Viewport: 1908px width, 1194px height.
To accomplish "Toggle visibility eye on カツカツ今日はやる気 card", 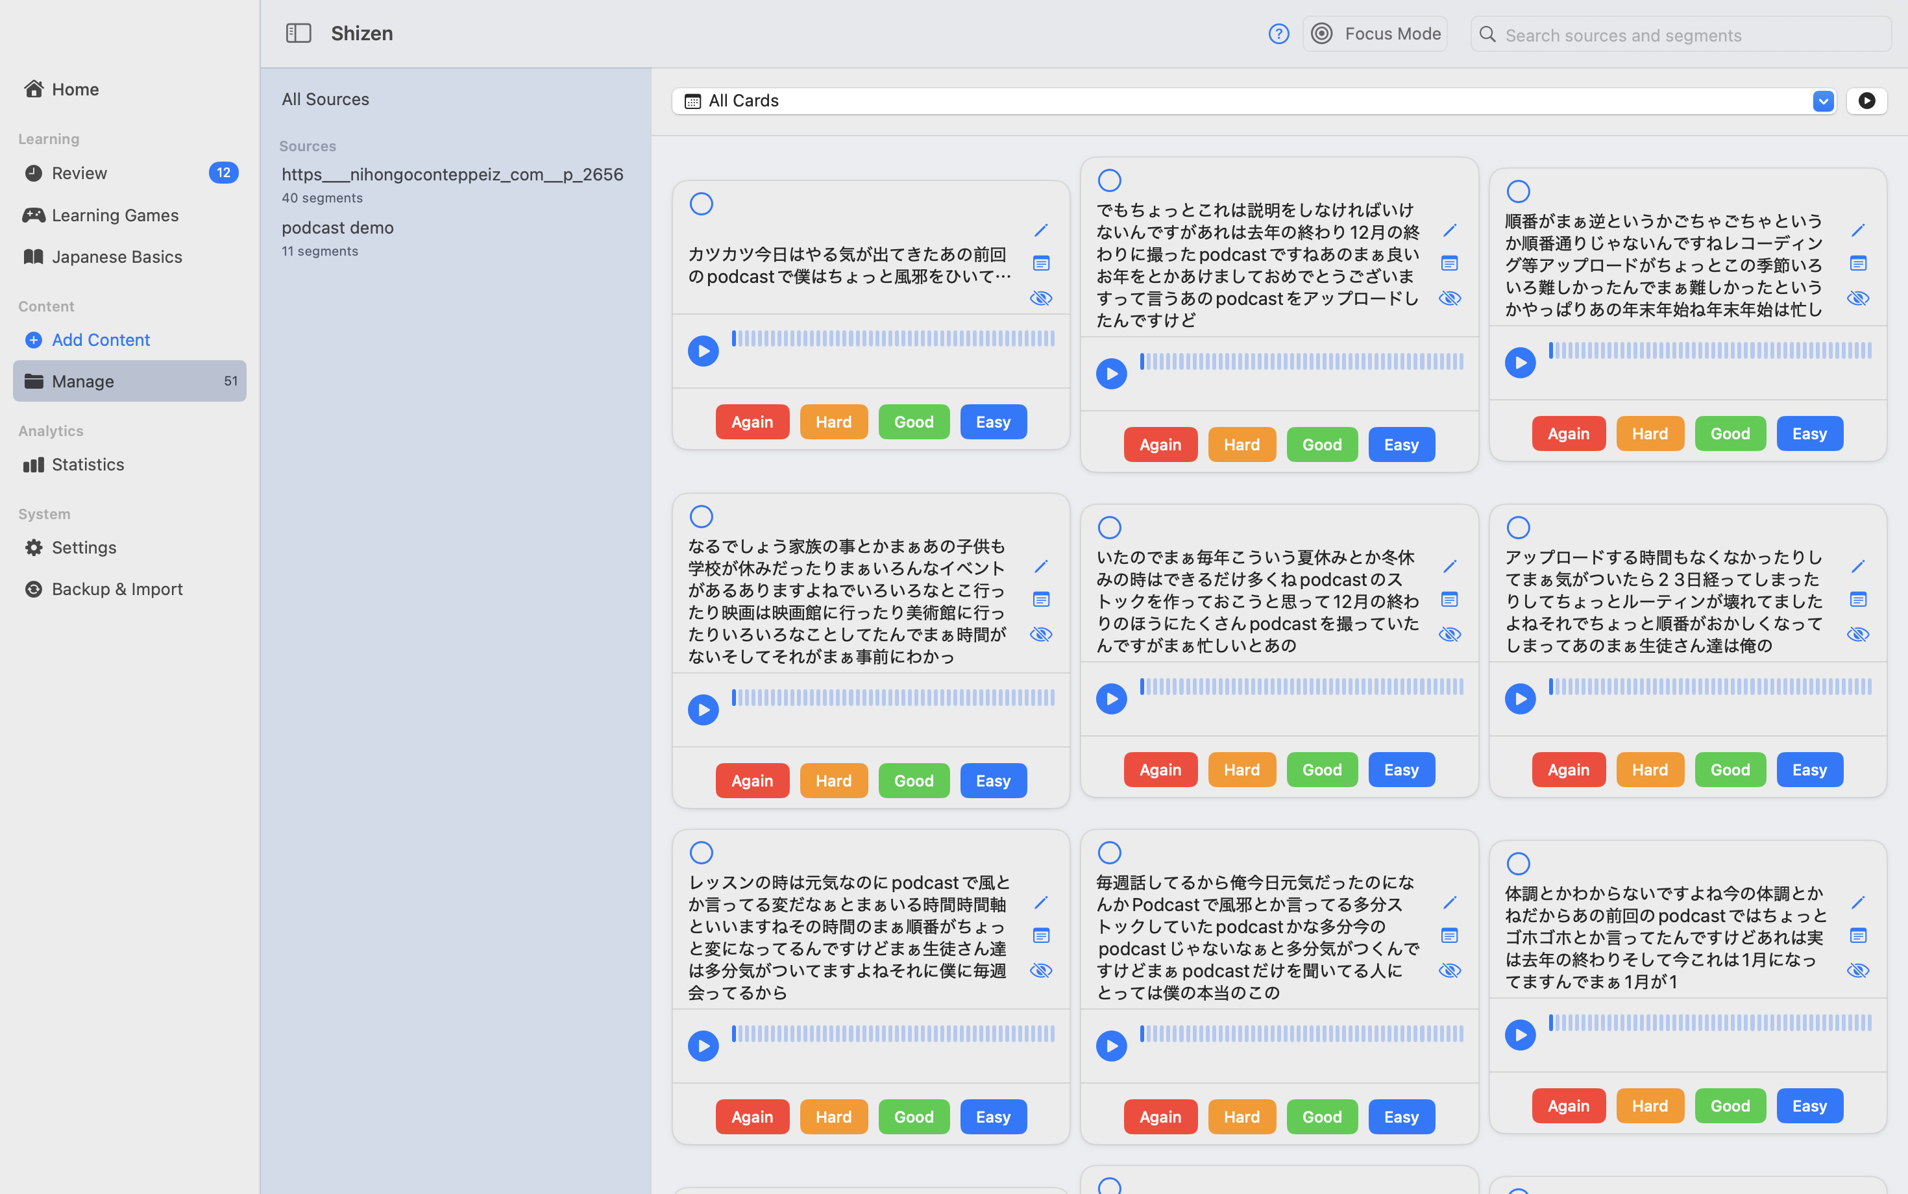I will pos(1041,298).
